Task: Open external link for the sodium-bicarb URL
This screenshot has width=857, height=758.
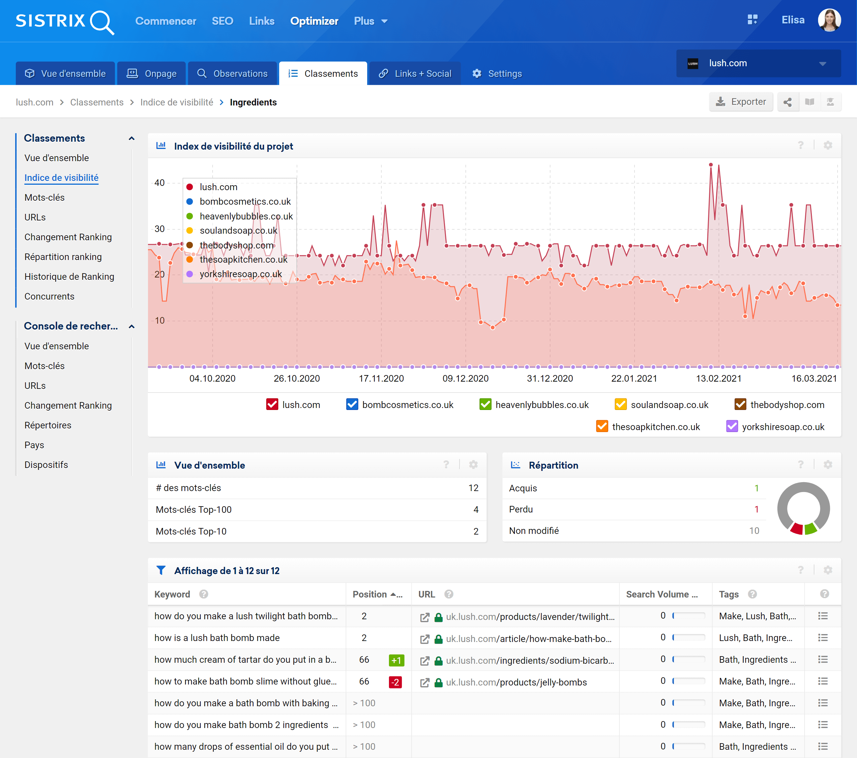Action: [x=425, y=661]
